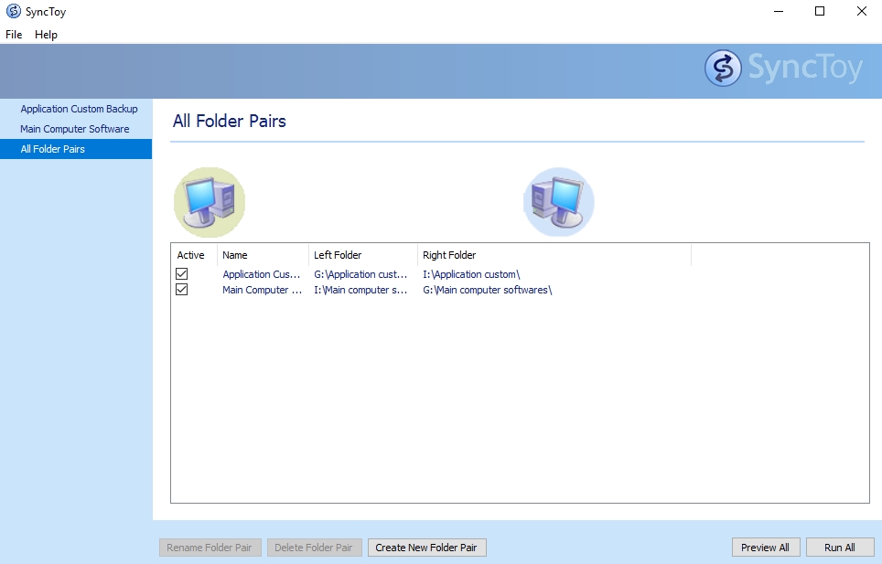Click the Preview All button
Screen dimensions: 882x564
[x=766, y=548]
